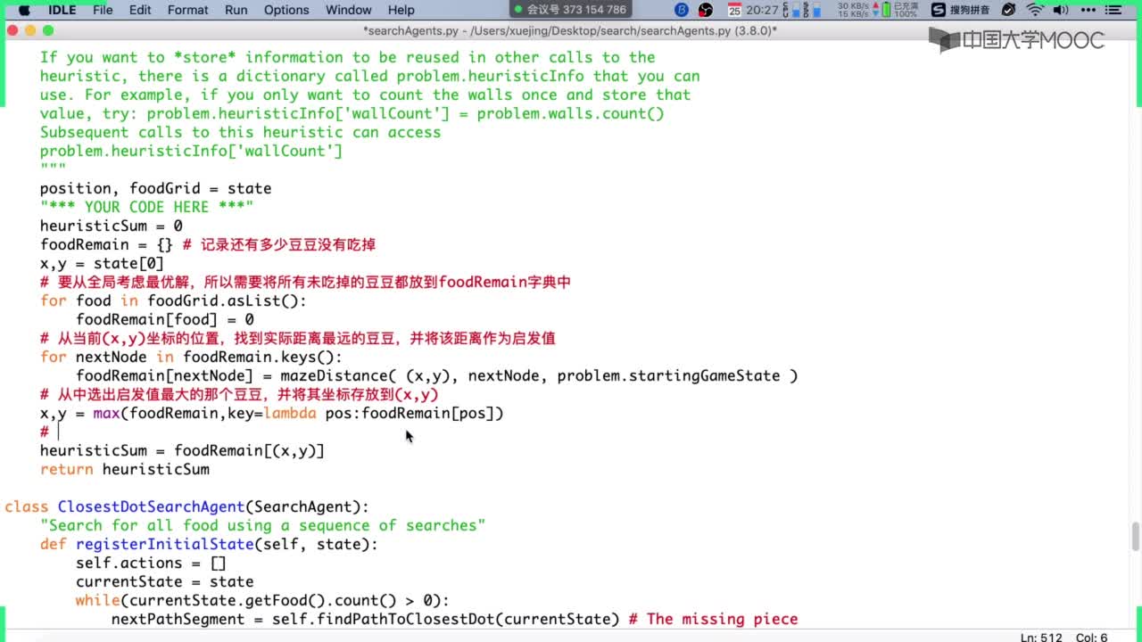Zoom the searchAgents.py window
This screenshot has width=1142, height=642.
(x=48, y=30)
